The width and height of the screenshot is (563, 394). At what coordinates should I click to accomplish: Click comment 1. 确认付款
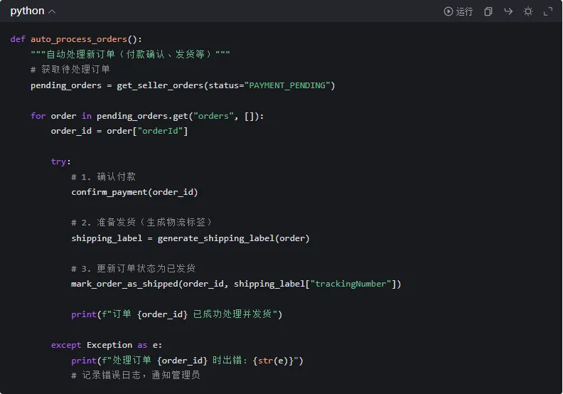[103, 176]
